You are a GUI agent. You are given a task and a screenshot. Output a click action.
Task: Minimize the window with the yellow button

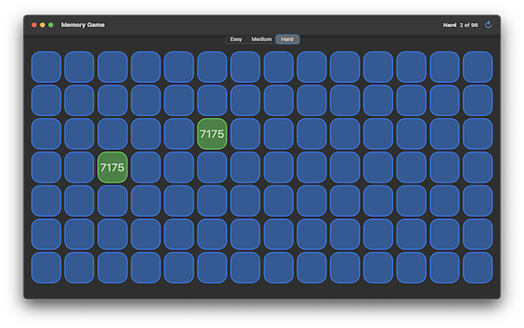(x=43, y=25)
